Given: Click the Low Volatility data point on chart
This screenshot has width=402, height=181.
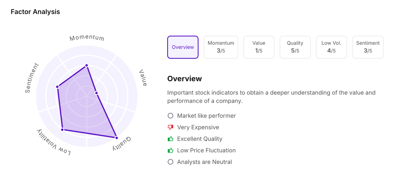Looking at the screenshot, I should (x=62, y=130).
